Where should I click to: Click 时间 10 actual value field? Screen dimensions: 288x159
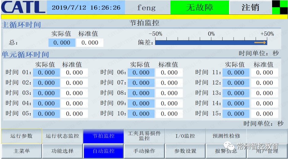coord(141,114)
